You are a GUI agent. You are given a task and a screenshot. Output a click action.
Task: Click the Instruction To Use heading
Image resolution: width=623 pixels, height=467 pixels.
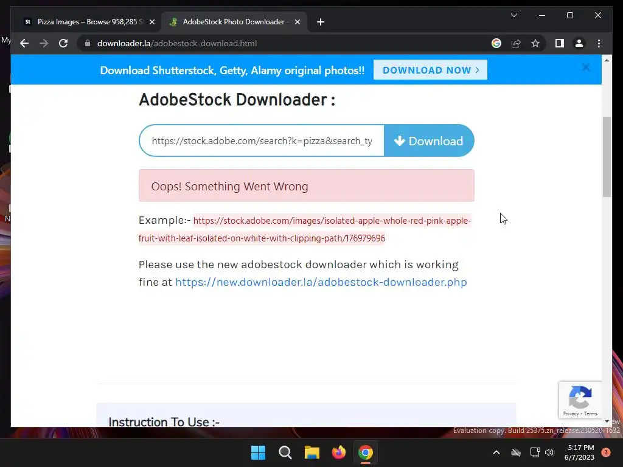[x=164, y=422]
